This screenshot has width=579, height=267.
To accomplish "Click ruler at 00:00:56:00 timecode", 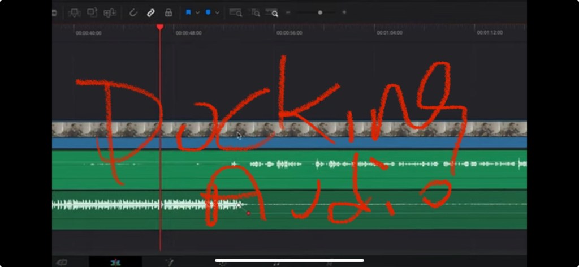I will pos(289,33).
